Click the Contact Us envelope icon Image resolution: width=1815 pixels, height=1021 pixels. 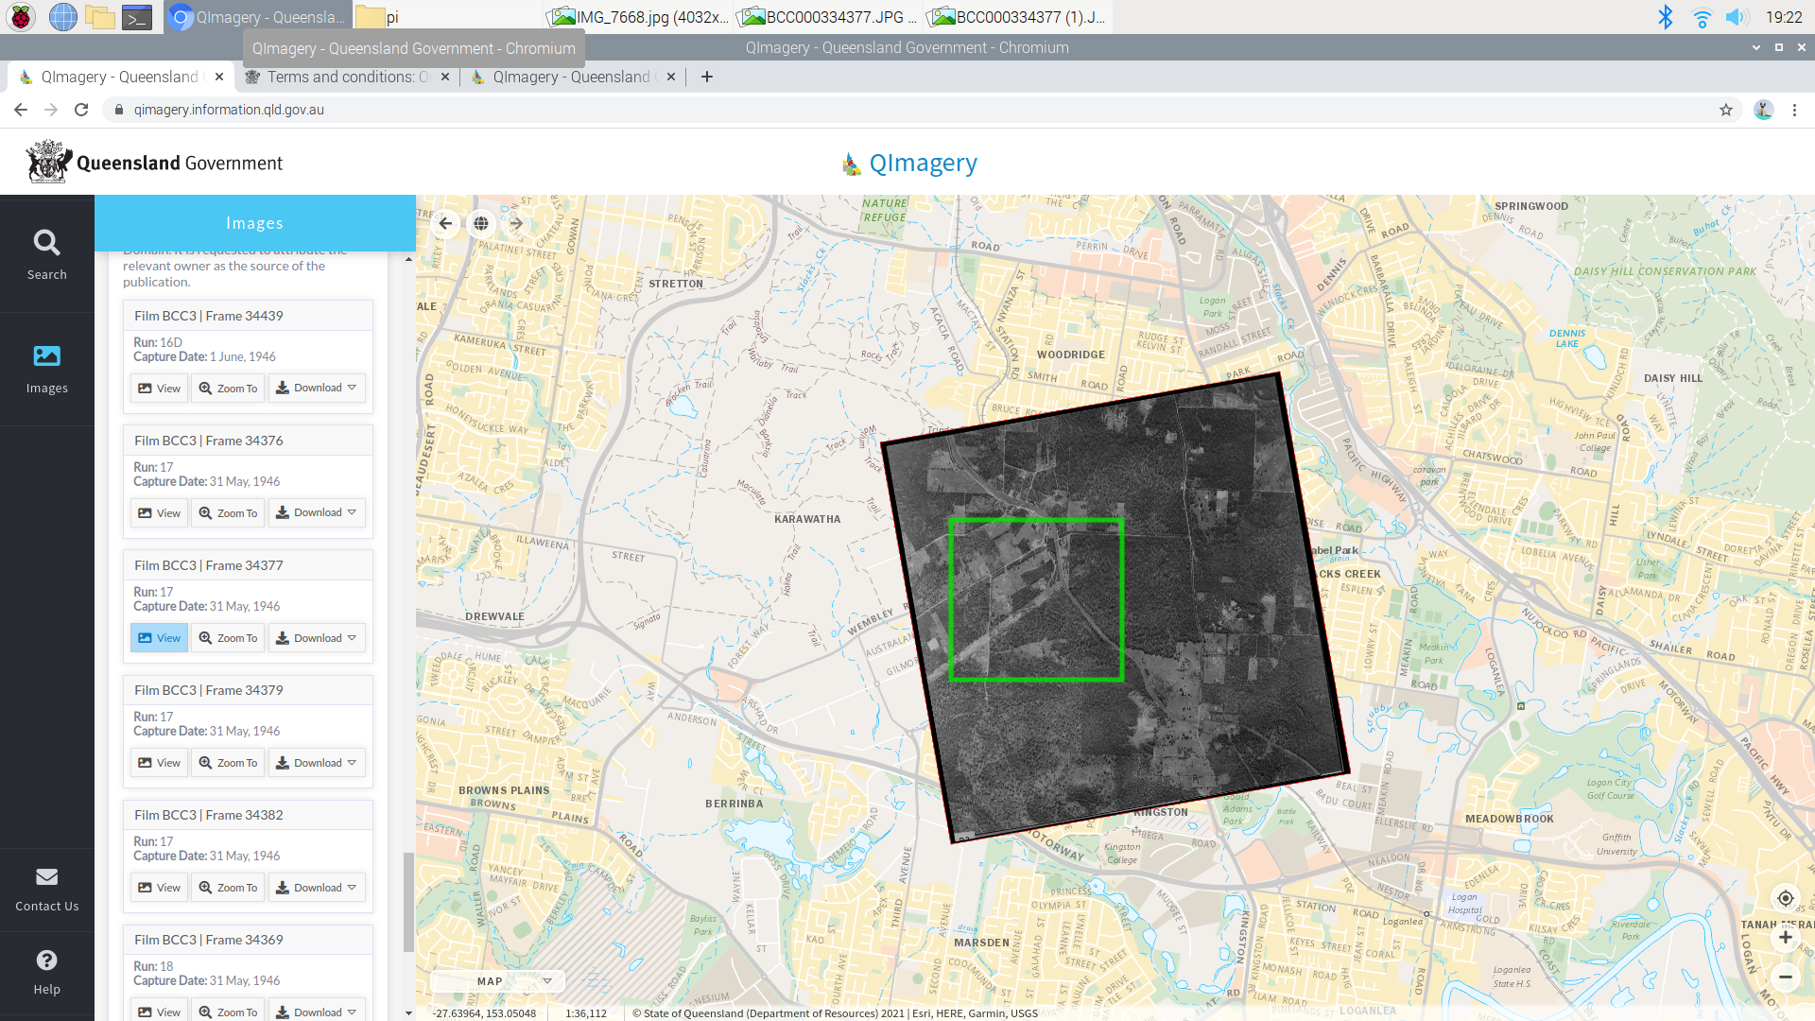click(46, 878)
